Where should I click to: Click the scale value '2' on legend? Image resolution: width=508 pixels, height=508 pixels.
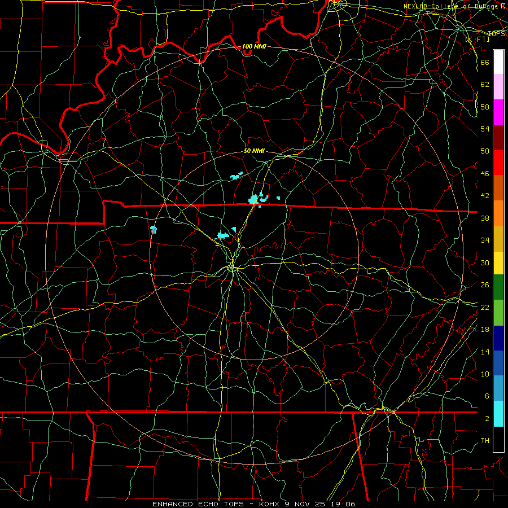tap(487, 418)
